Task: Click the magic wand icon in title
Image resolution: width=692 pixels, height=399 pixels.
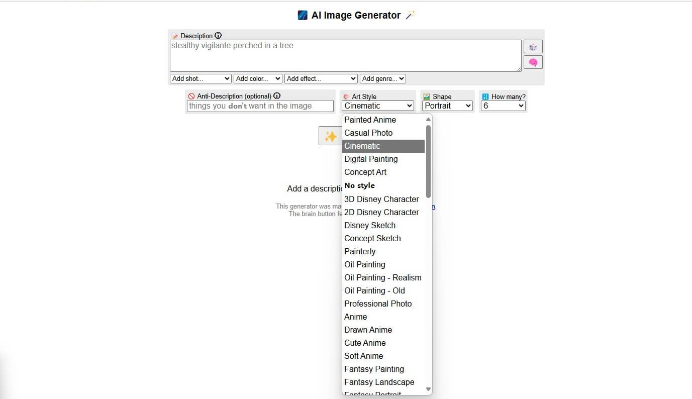Action: tap(410, 15)
